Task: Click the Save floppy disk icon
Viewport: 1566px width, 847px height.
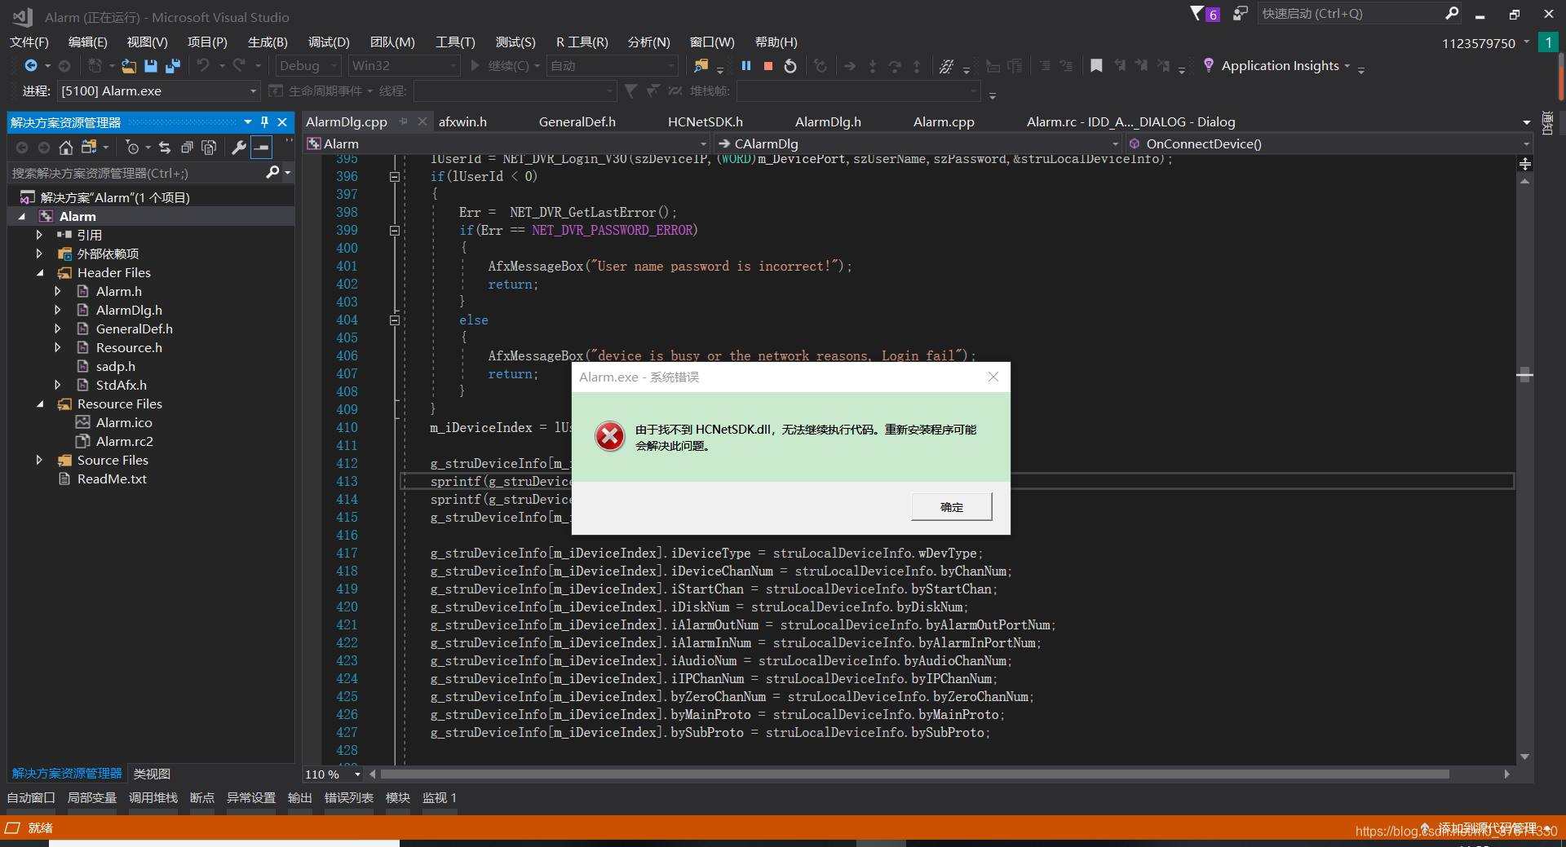Action: (151, 66)
